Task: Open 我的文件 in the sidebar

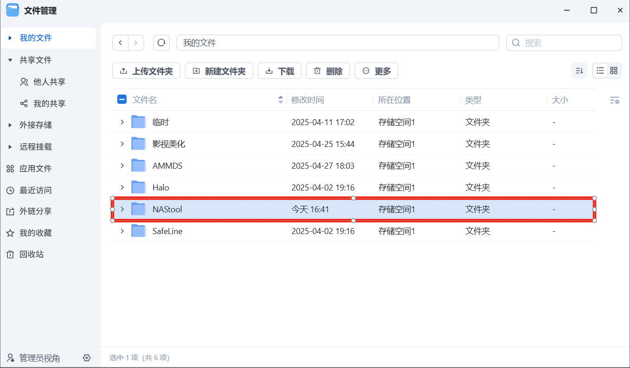Action: click(x=48, y=38)
